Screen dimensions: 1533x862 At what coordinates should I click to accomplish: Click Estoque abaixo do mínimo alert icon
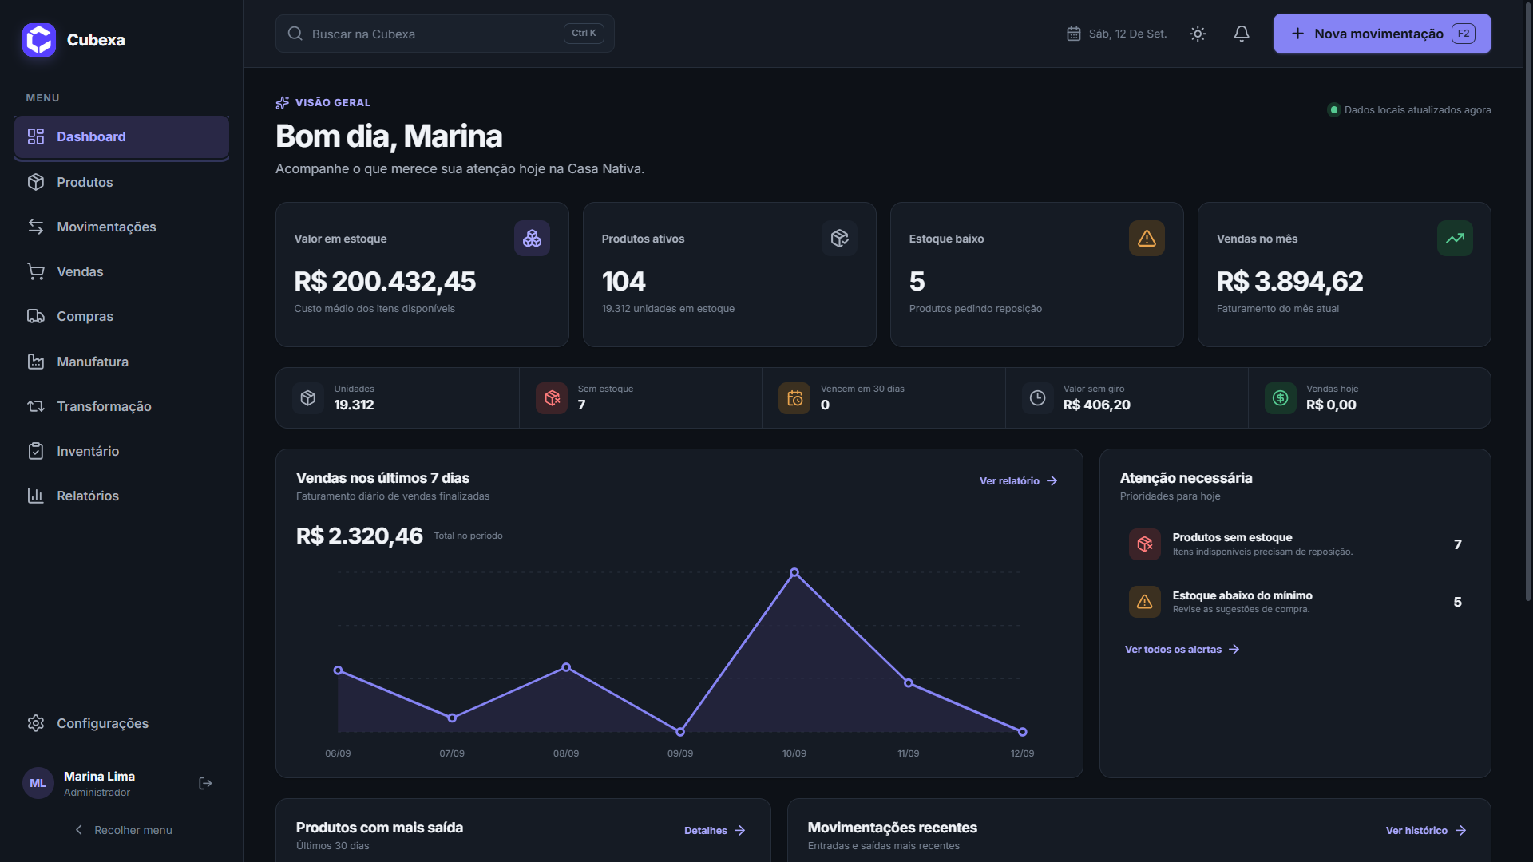click(x=1145, y=602)
